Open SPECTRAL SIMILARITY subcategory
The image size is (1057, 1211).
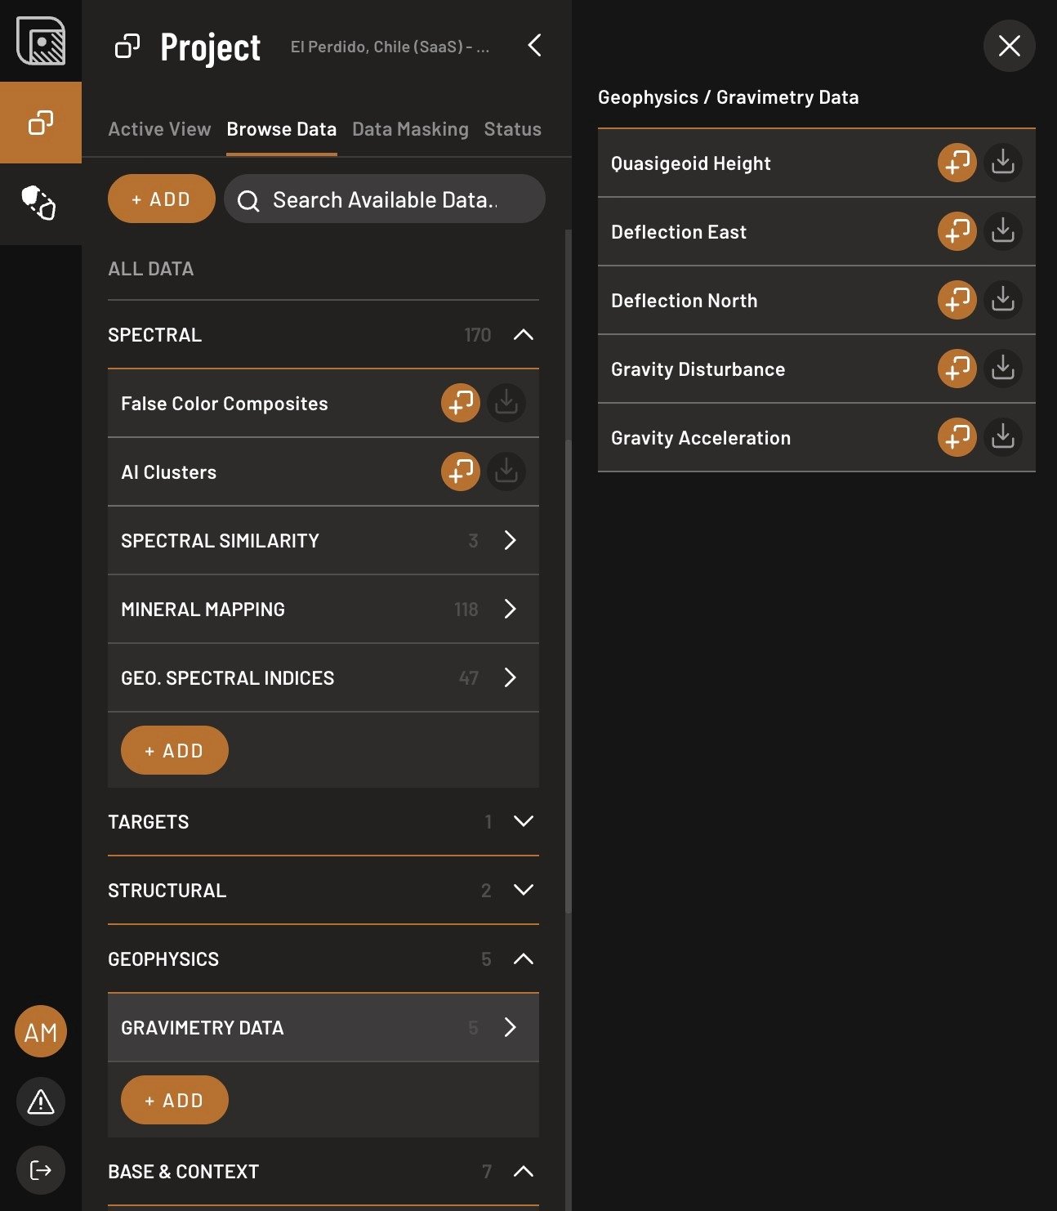(x=323, y=540)
